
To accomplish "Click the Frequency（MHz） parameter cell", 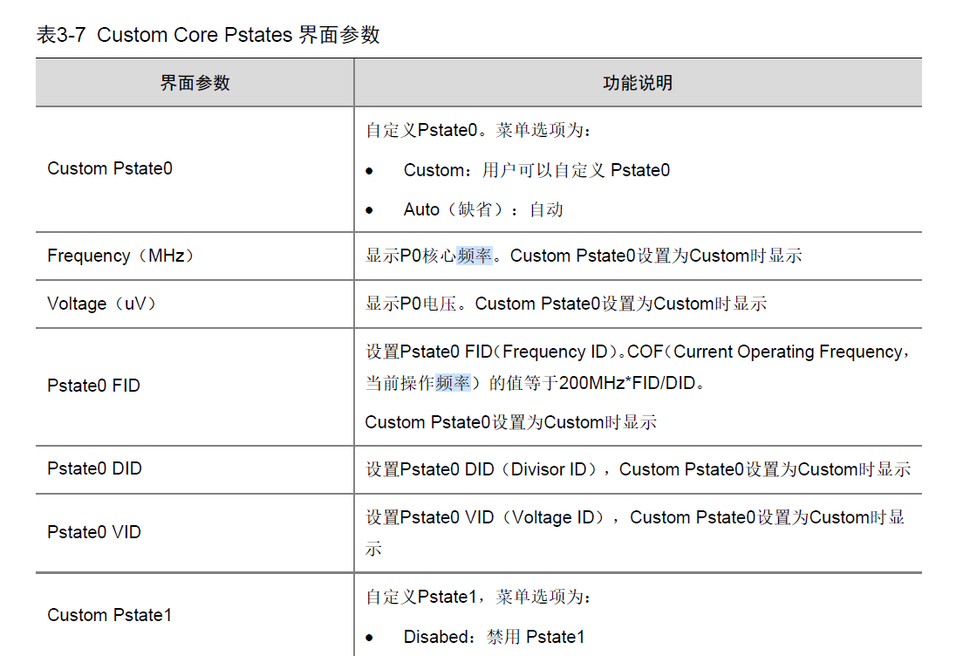I will (x=120, y=256).
